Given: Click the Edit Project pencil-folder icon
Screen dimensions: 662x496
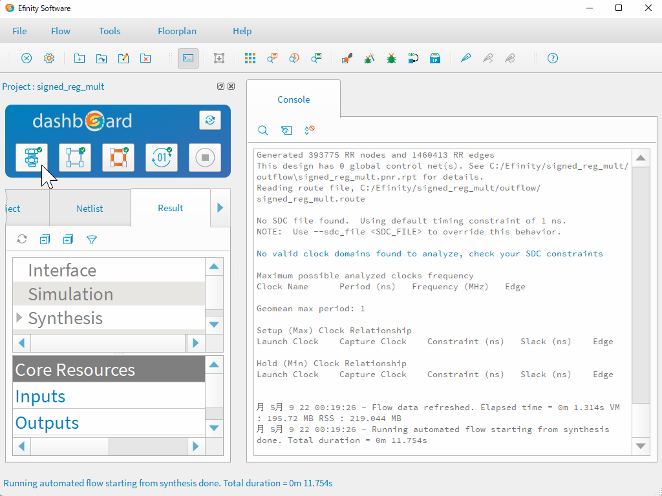Looking at the screenshot, I should click(x=123, y=58).
